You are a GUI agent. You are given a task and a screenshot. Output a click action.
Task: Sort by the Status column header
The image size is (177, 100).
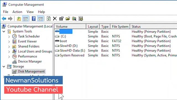click(x=153, y=27)
